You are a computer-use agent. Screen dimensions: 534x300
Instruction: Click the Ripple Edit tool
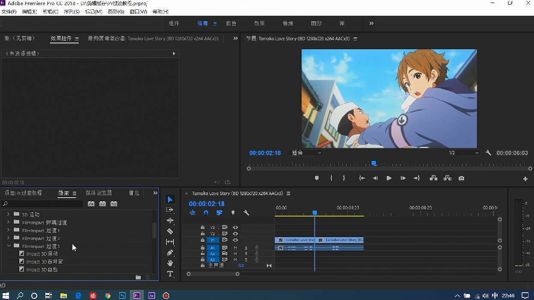(170, 220)
